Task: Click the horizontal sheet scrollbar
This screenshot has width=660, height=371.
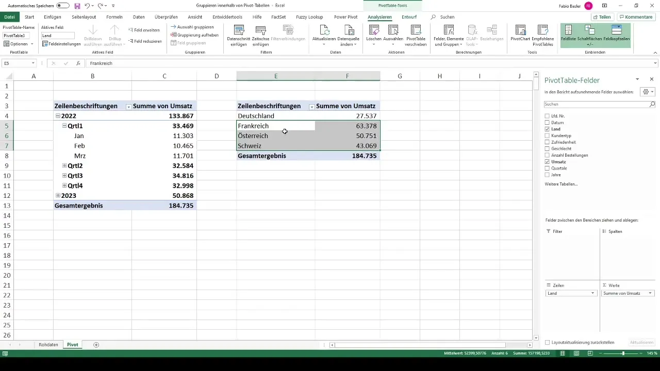Action: click(x=420, y=345)
